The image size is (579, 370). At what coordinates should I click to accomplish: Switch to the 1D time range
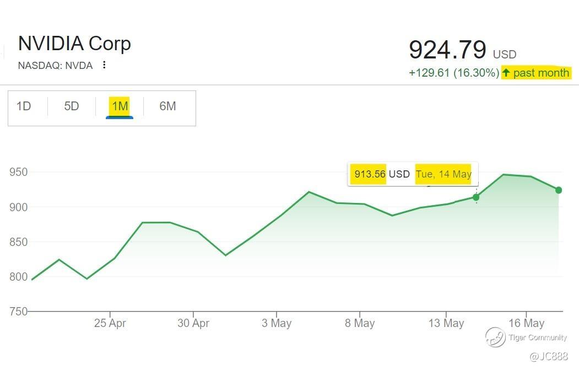[24, 106]
